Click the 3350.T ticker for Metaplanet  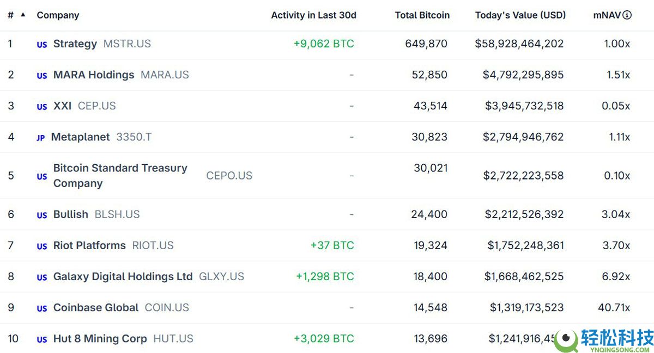point(134,137)
